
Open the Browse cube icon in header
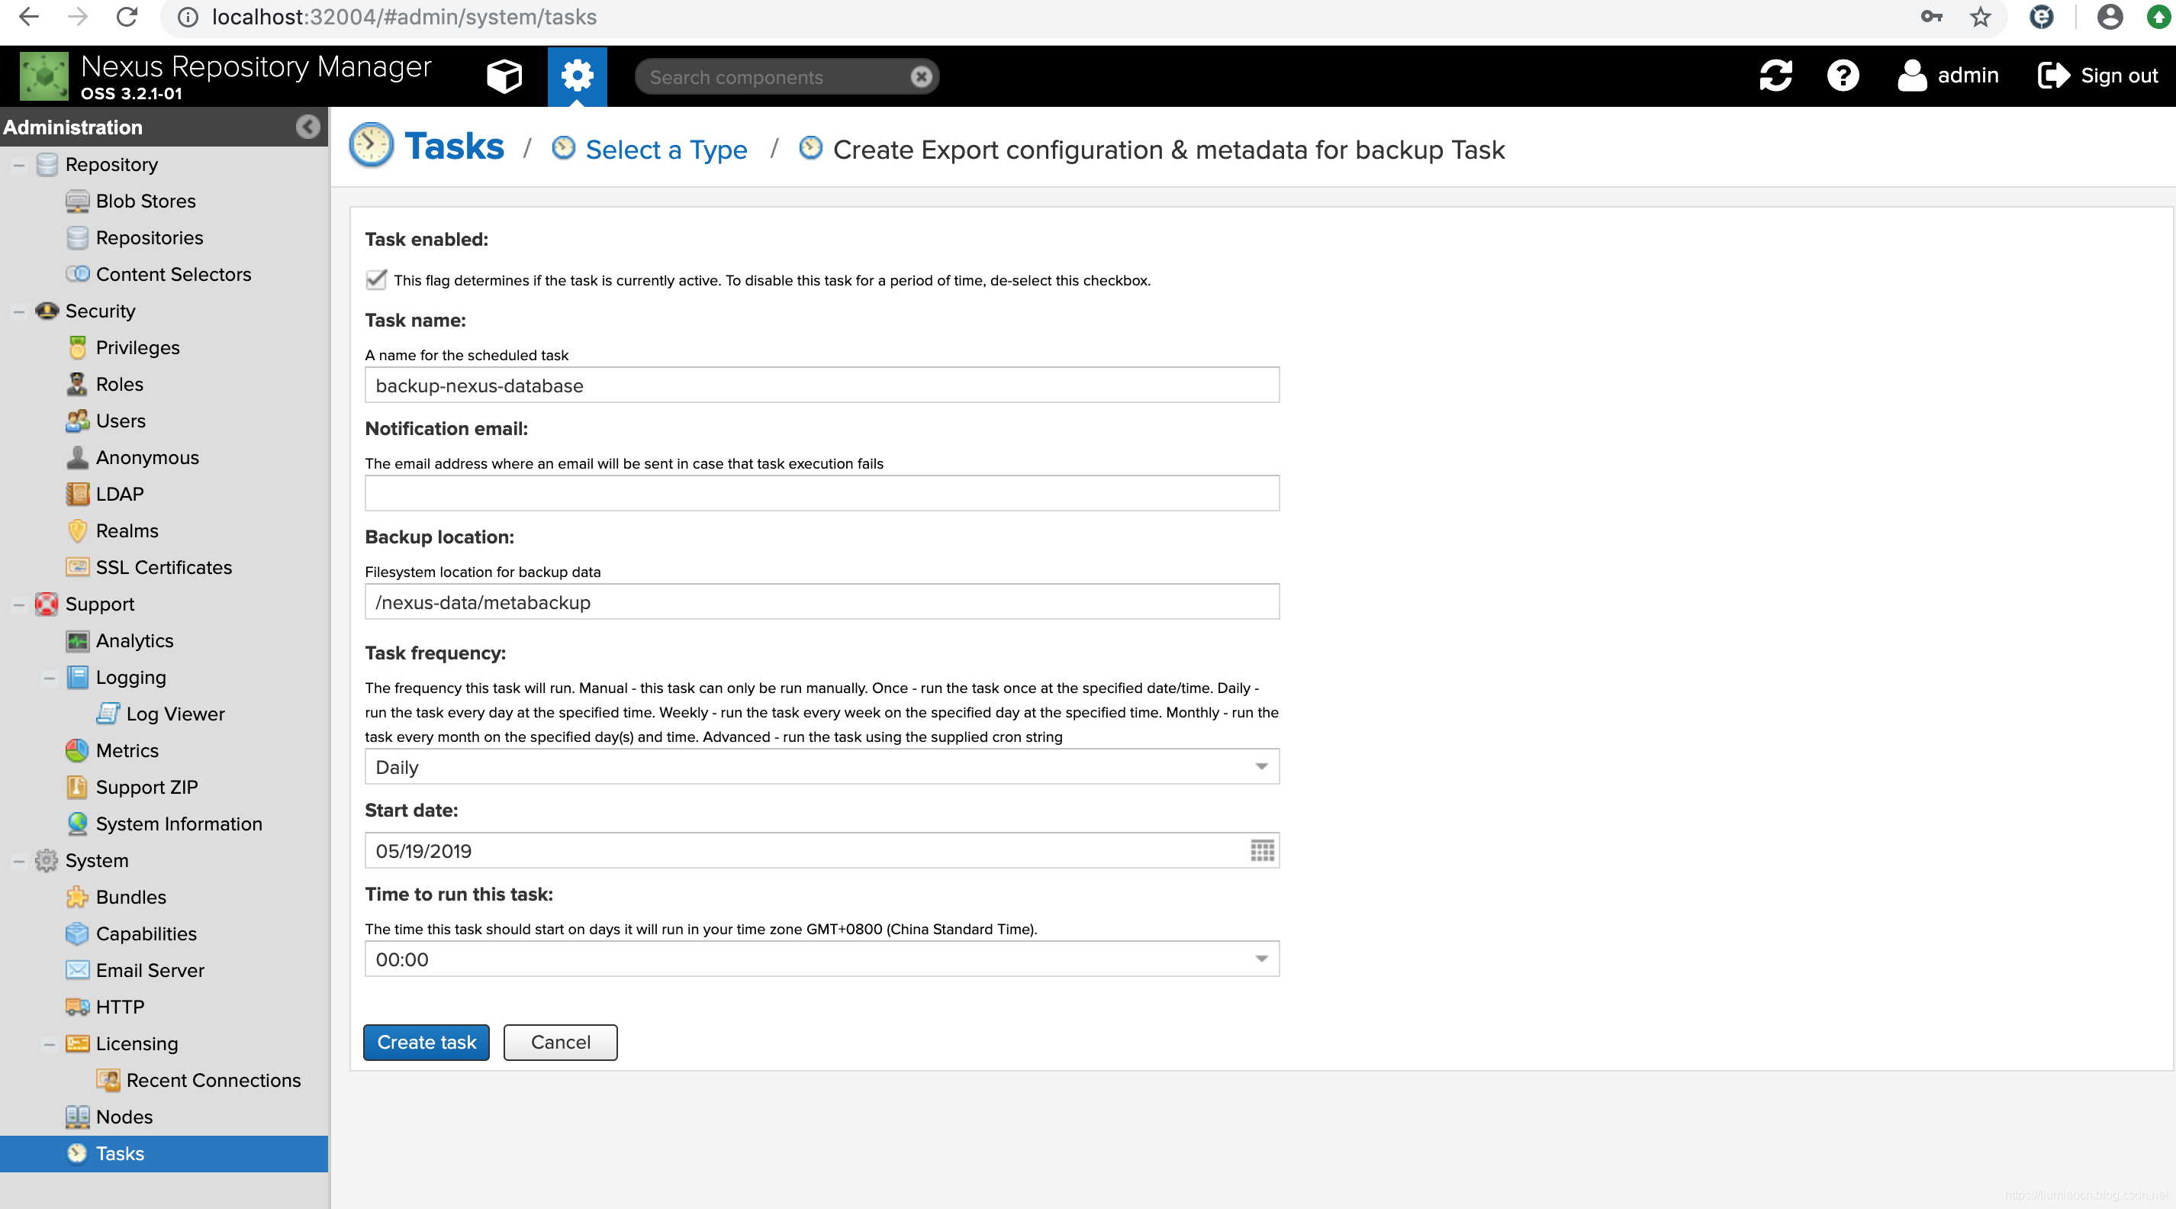(x=504, y=76)
